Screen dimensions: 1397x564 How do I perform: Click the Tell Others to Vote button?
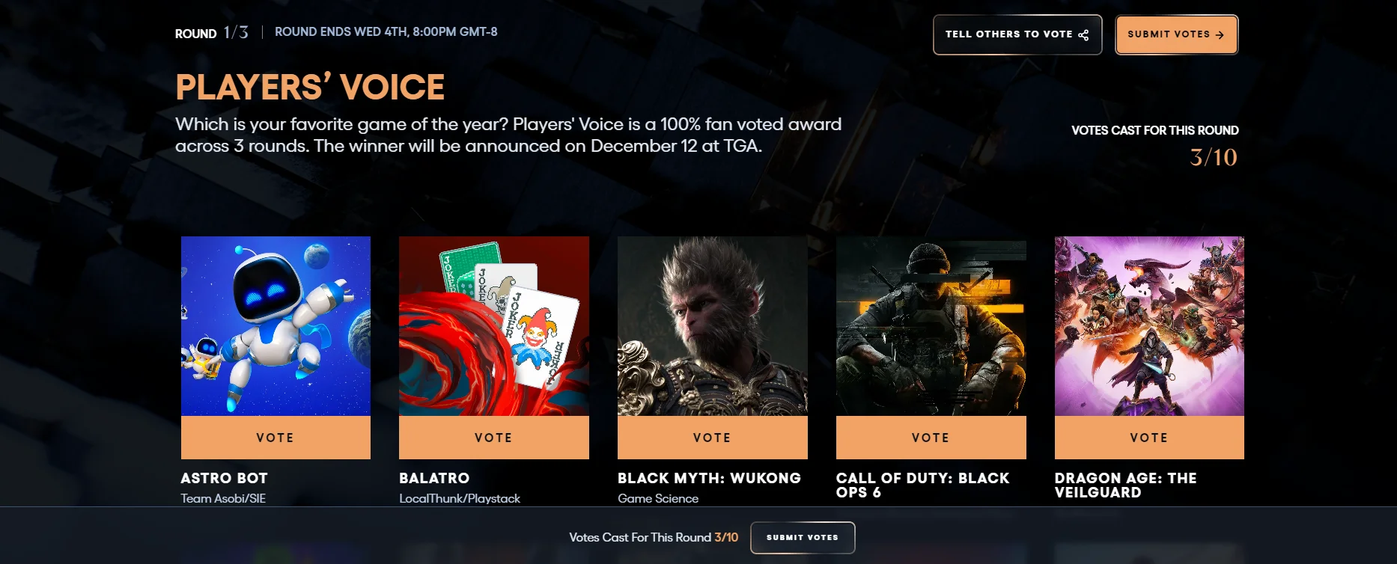pyautogui.click(x=1017, y=34)
